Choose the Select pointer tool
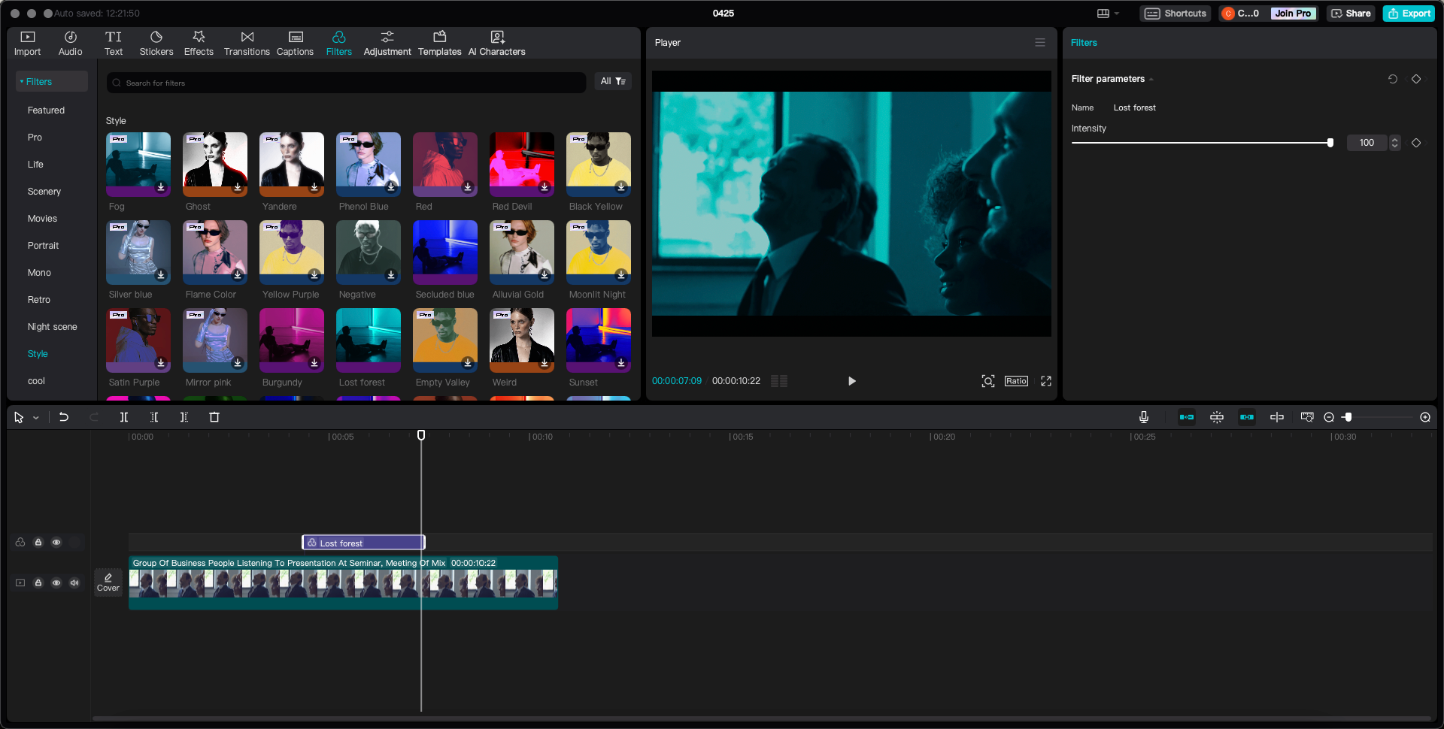 19,417
